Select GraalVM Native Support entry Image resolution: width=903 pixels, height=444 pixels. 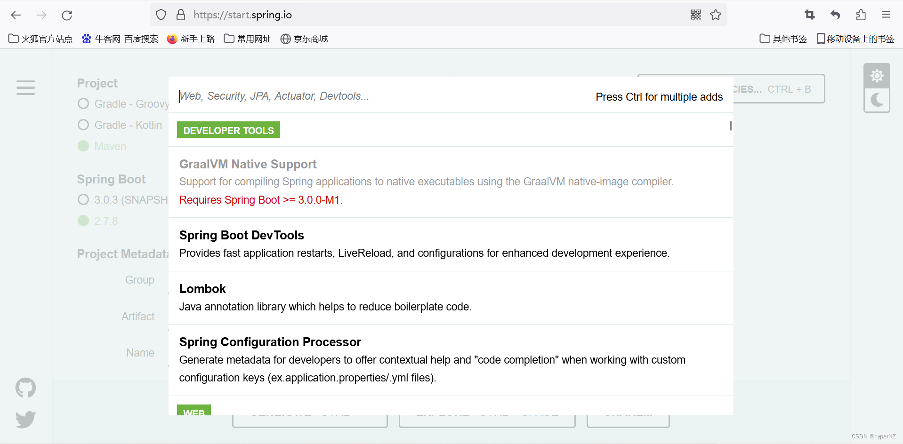click(451, 182)
